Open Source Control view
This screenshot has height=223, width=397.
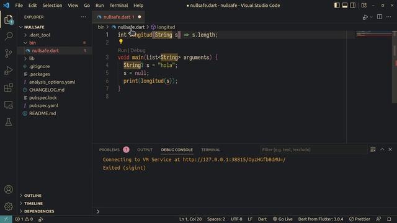point(8,53)
